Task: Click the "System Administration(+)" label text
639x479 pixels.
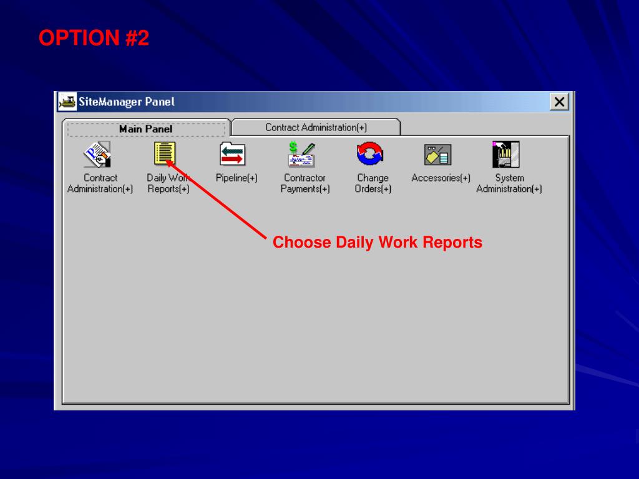Action: (509, 183)
